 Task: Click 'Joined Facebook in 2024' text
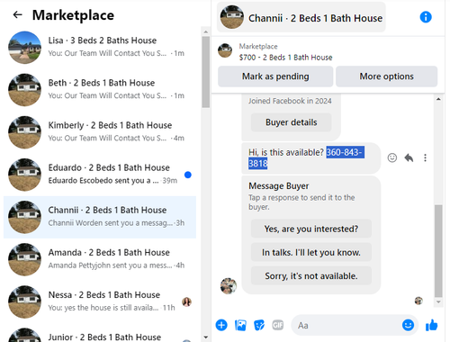coord(290,101)
